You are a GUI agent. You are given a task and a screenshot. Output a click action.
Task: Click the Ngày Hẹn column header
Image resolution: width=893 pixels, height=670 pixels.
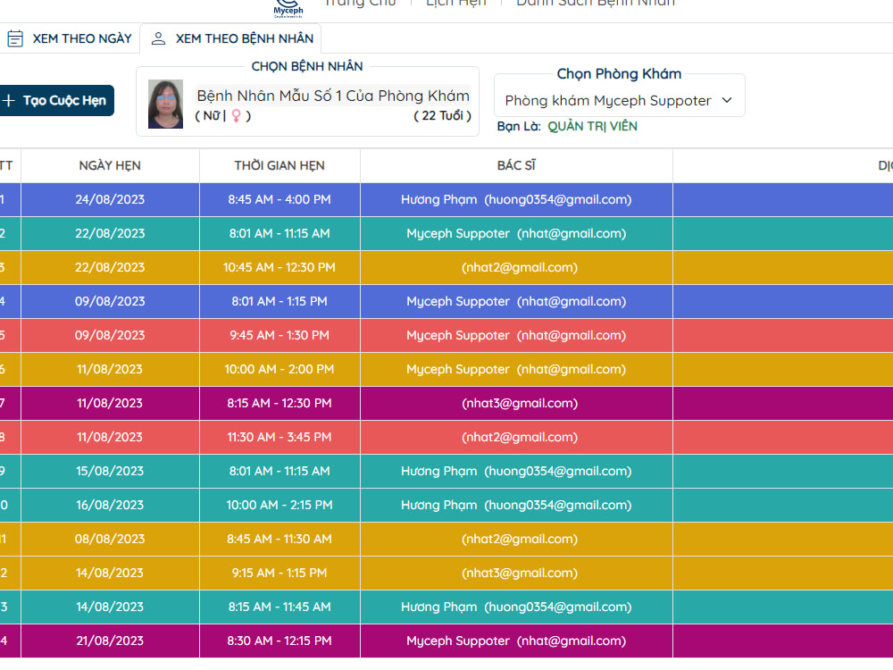[x=110, y=166]
